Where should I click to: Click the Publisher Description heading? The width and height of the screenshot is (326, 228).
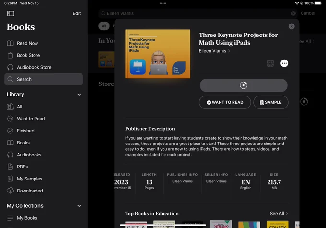[x=150, y=129]
